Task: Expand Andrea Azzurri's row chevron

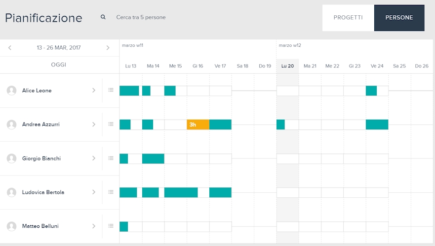Action: point(94,124)
